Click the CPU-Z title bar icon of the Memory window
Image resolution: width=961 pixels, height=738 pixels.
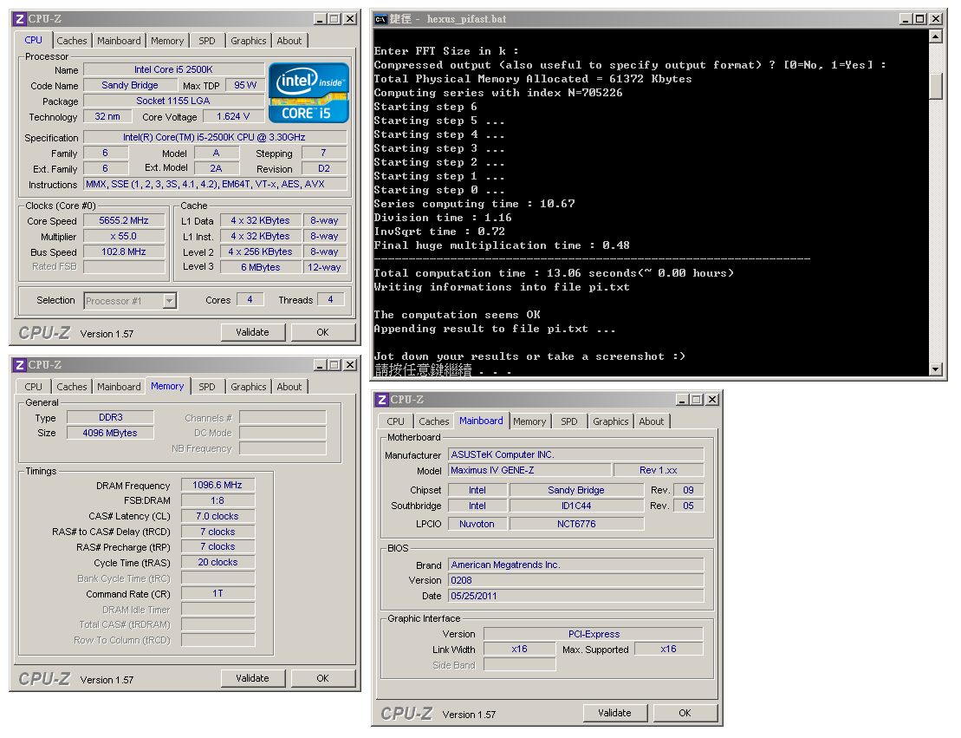coord(20,365)
